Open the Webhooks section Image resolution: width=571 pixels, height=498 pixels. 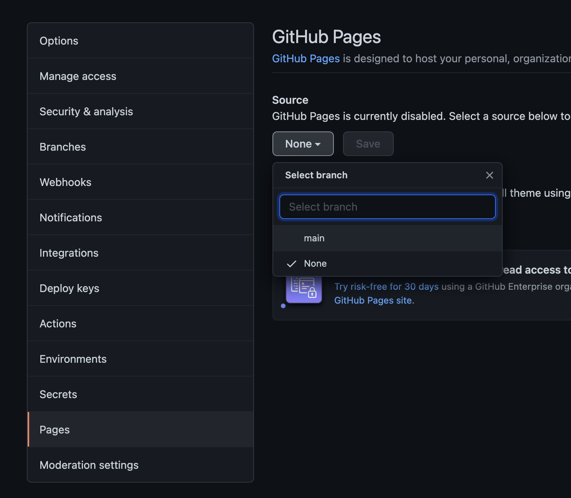pos(65,182)
